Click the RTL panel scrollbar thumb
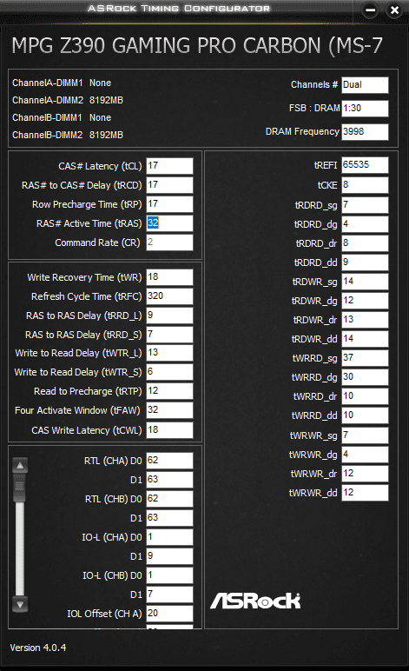This screenshot has height=671, width=409. point(20,488)
